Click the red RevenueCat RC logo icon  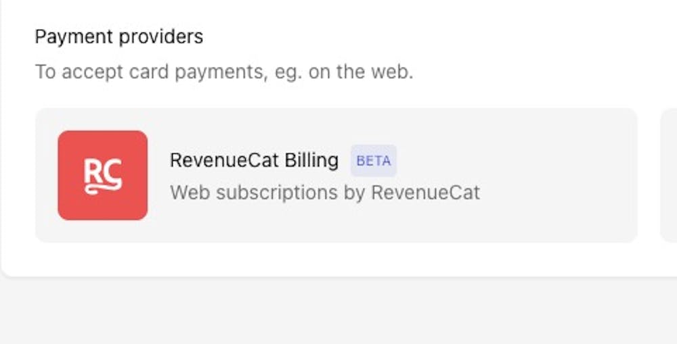pos(102,175)
